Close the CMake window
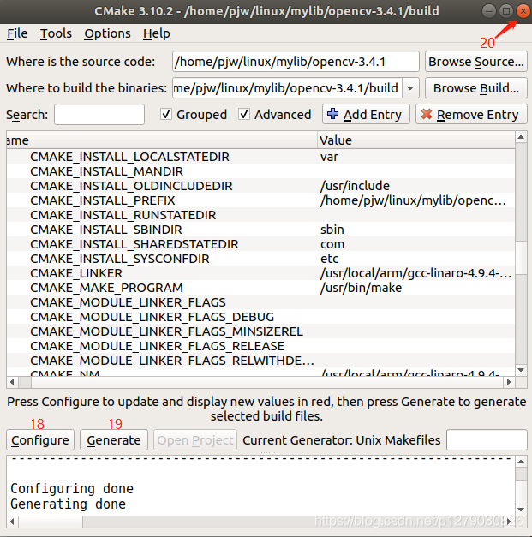532x537 pixels. (x=523, y=11)
